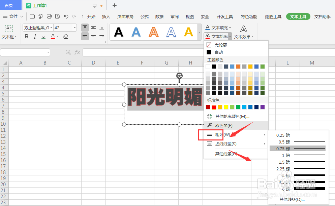The height and width of the screenshot is (206, 335).
Task: Align text left
Action: [x=85, y=36]
